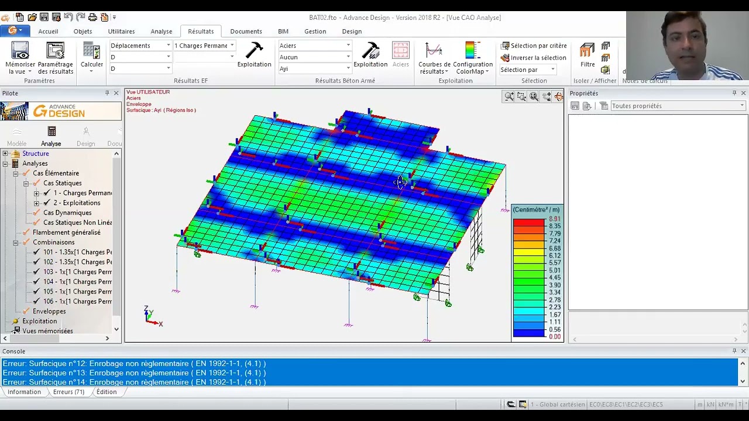Activate the orbit rotate tool in viewport

pos(558,97)
